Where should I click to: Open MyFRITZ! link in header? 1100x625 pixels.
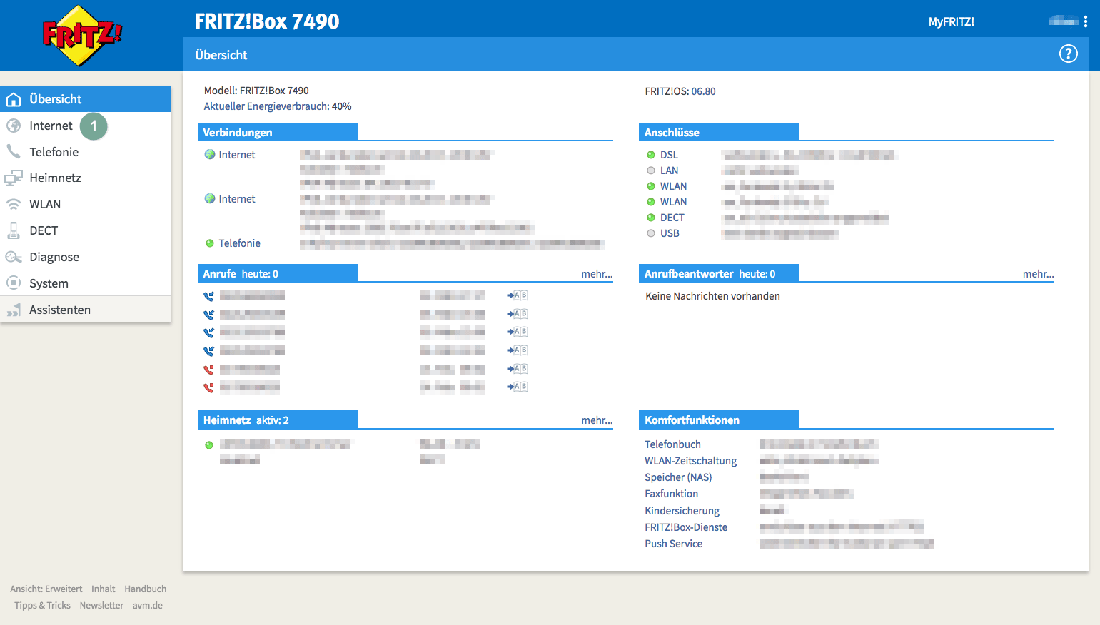(x=951, y=22)
